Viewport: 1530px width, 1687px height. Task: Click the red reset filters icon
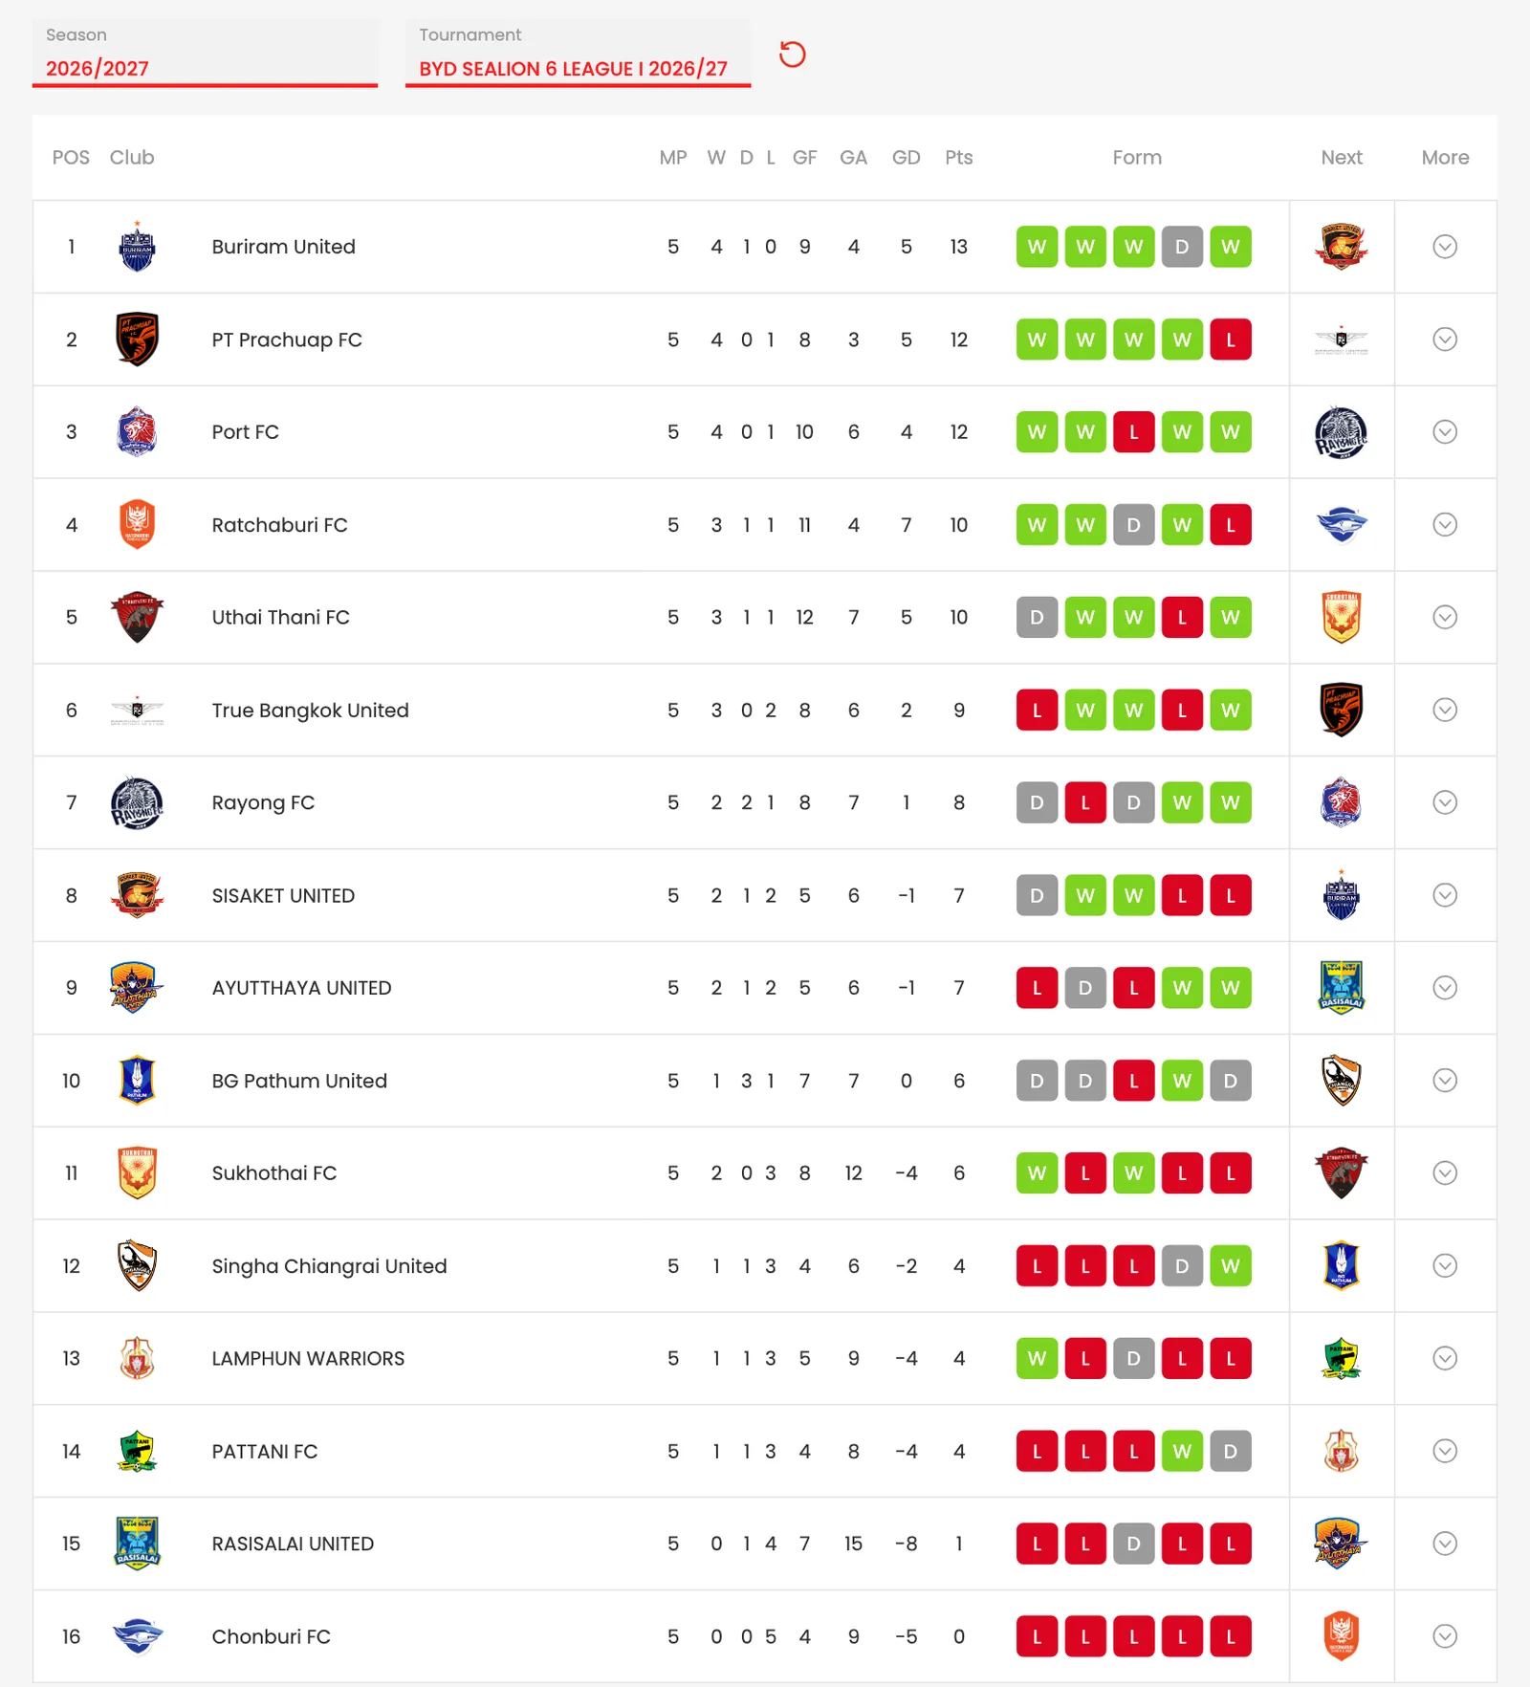point(792,55)
